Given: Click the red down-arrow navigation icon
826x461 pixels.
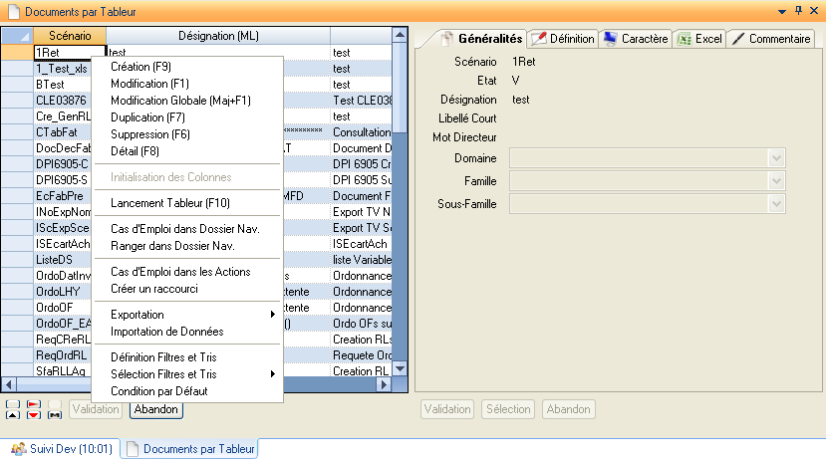Looking at the screenshot, I should (33, 413).
